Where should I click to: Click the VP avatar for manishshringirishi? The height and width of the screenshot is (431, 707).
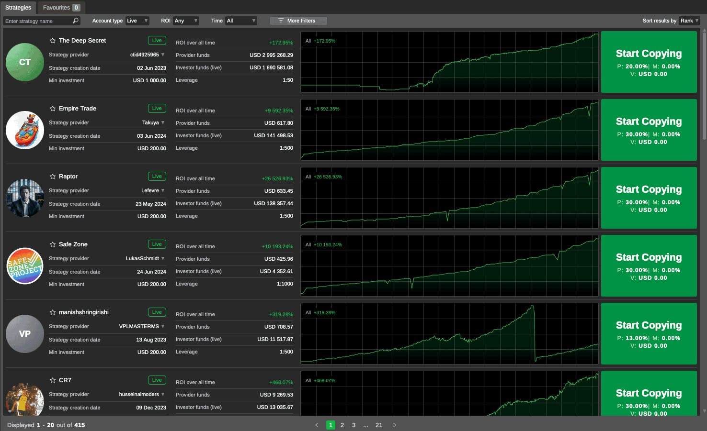point(24,333)
